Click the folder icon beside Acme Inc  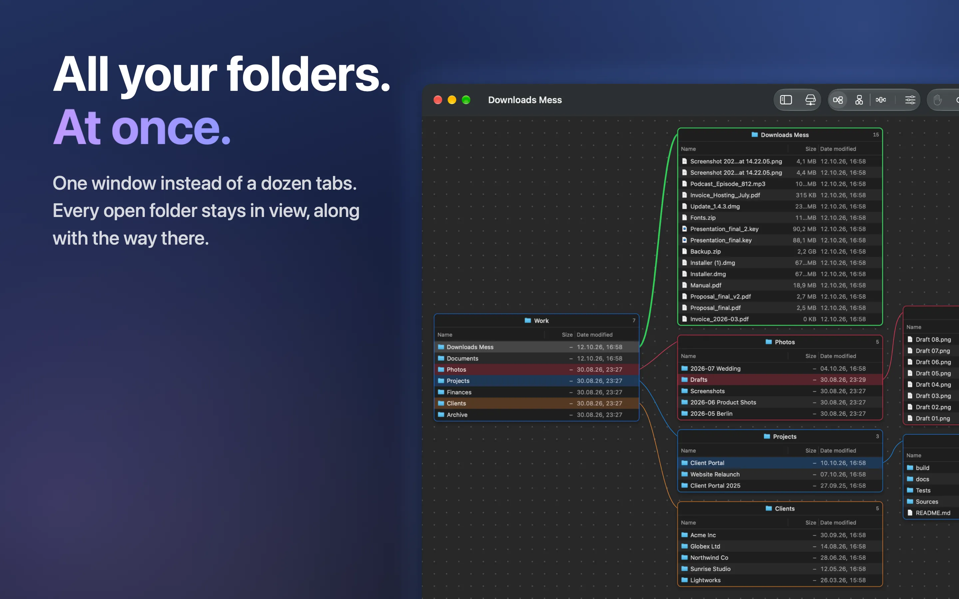click(x=684, y=535)
